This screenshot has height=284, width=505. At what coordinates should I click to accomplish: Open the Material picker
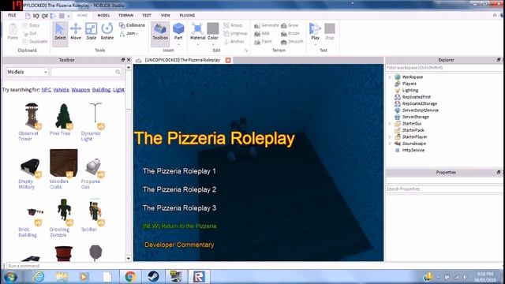click(x=197, y=32)
